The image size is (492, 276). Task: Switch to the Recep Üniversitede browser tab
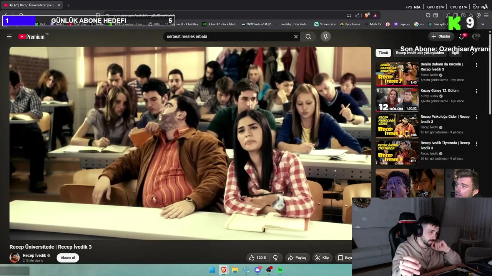coord(32,5)
